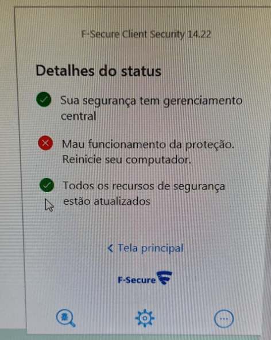Viewport: 271px width, 340px height.
Task: Click 'Reinicie seu computador' message line
Action: pyautogui.click(x=127, y=160)
